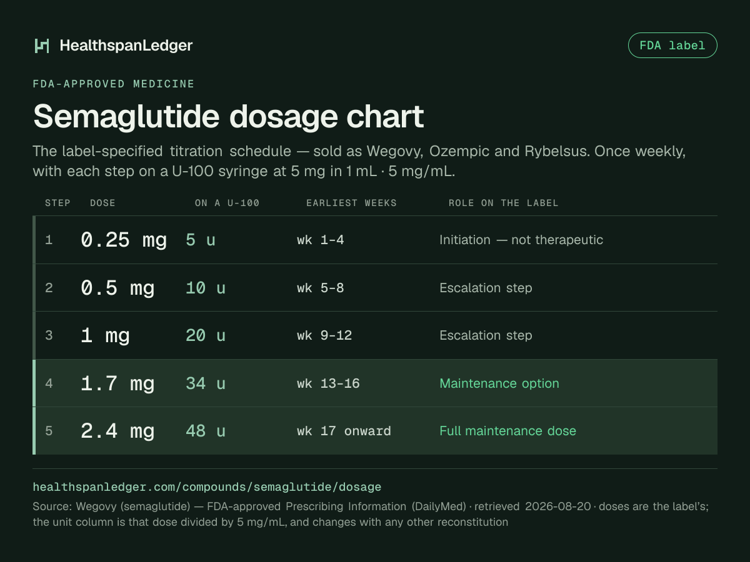This screenshot has height=562, width=750.
Task: Click step number 4 in the table
Action: tap(49, 383)
